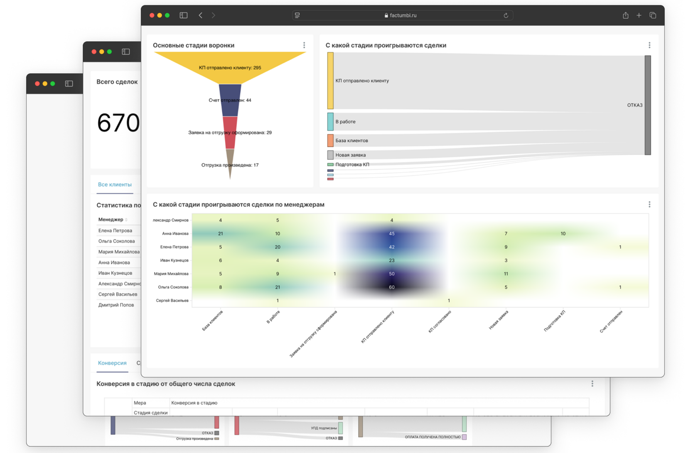Image resolution: width=698 pixels, height=453 pixels.
Task: Open the page settings icon in address bar
Action: click(x=297, y=15)
